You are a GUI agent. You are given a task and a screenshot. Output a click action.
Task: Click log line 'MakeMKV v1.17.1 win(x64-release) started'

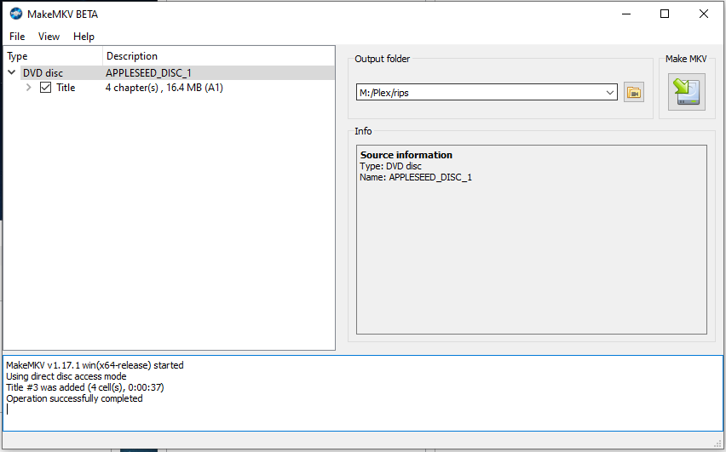[95, 365]
